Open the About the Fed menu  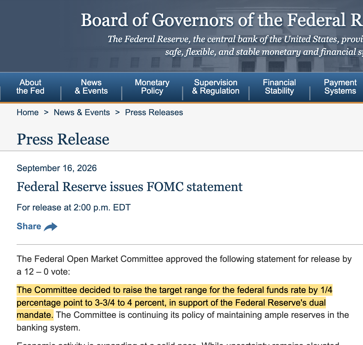[30, 87]
